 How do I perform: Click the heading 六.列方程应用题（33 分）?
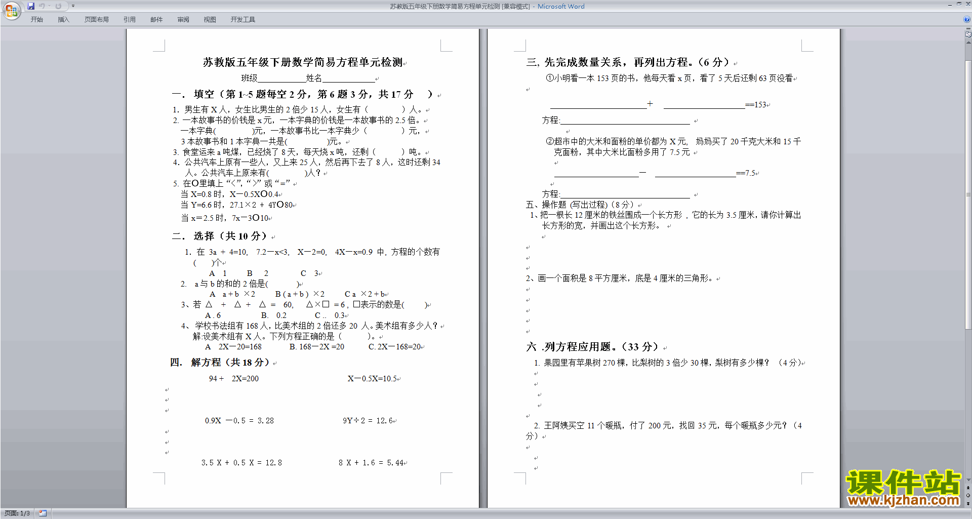(592, 347)
